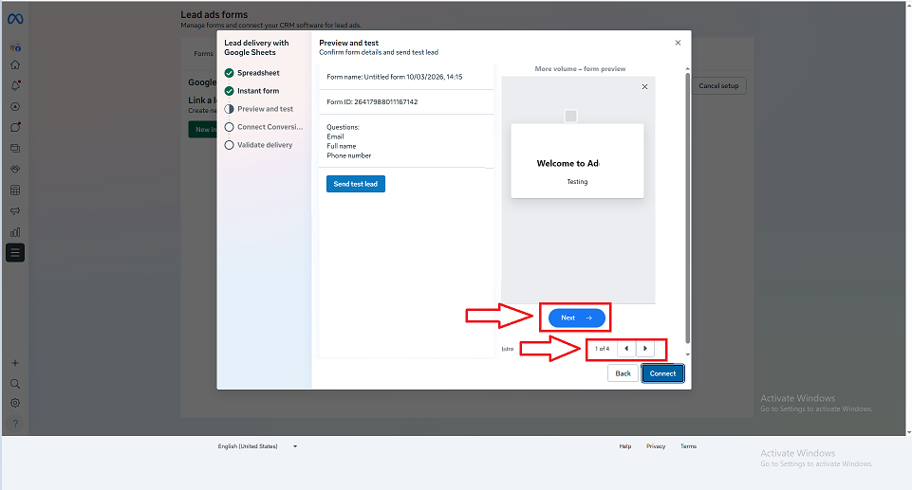Go to next preview page arrow
Image resolution: width=912 pixels, height=490 pixels.
[645, 349]
